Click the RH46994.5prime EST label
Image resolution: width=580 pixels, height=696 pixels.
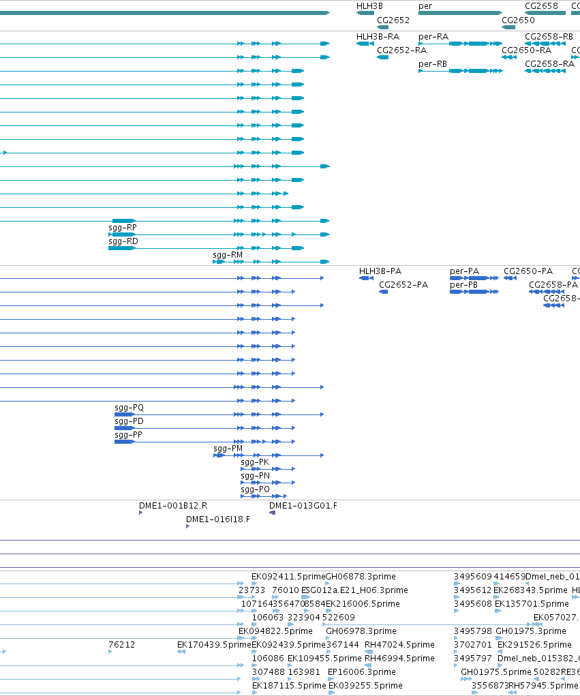tap(399, 659)
